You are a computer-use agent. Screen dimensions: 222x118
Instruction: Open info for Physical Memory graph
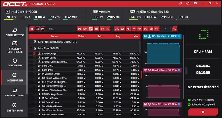pyautogui.click(x=179, y=70)
